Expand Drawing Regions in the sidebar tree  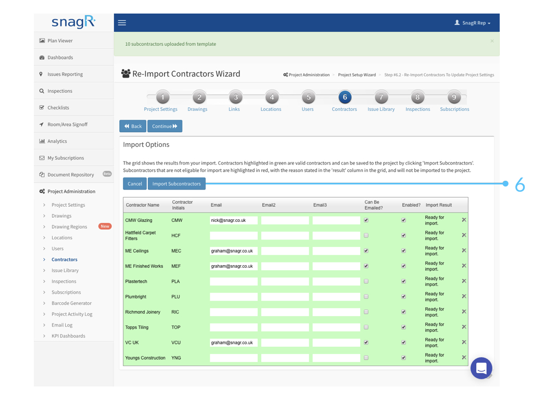click(x=44, y=227)
